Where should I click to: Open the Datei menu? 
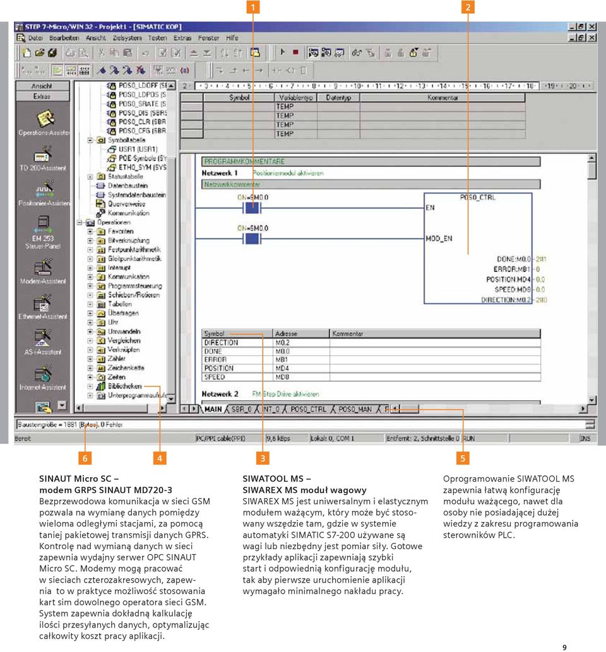pyautogui.click(x=35, y=38)
